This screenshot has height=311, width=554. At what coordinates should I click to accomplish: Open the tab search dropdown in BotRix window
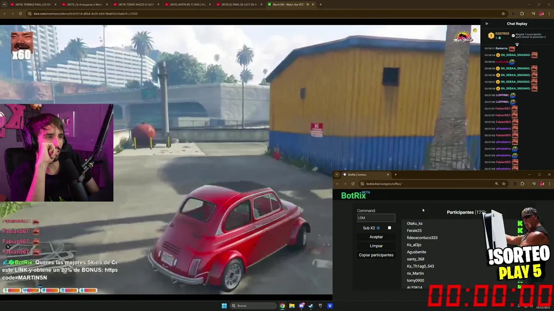point(337,175)
